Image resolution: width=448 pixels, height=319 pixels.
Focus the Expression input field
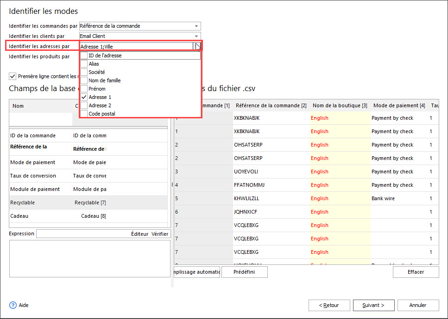(83, 234)
